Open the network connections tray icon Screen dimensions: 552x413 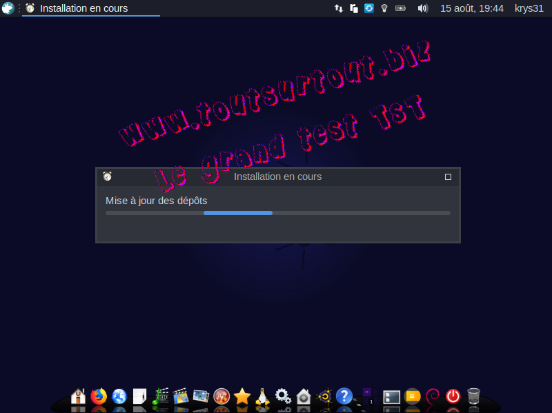click(x=339, y=8)
